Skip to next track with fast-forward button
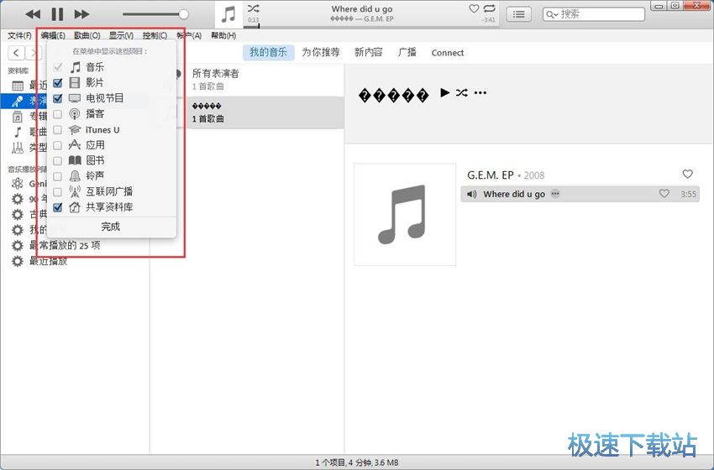714x470 pixels. coord(81,14)
